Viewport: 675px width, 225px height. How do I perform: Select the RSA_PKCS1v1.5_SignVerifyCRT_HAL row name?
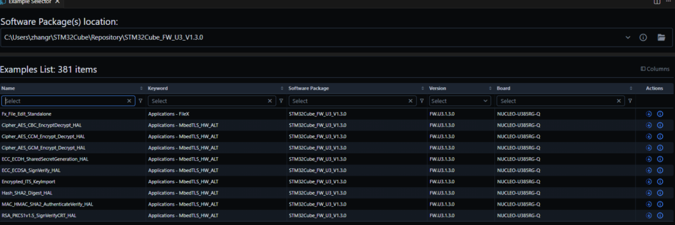(39, 215)
